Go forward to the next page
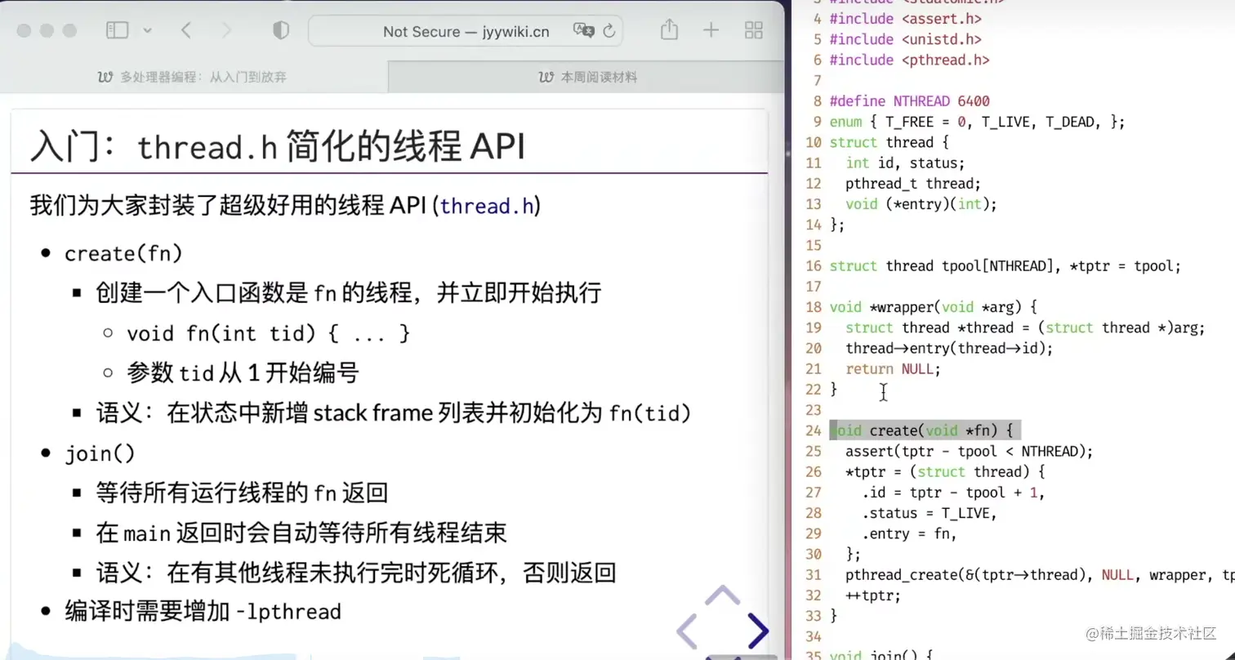Screen dimensions: 1235x660 [226, 31]
